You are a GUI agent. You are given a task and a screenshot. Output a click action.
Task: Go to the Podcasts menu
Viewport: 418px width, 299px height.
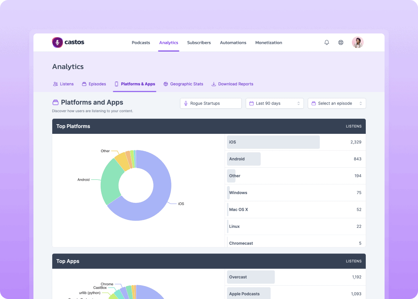pos(141,43)
